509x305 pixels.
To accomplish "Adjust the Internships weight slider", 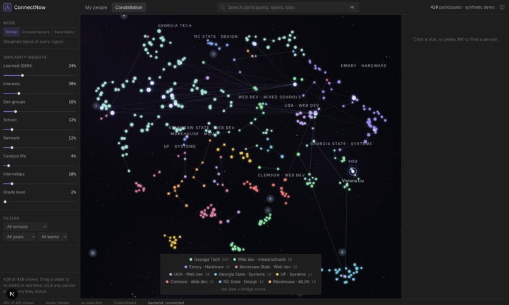I will coord(40,184).
